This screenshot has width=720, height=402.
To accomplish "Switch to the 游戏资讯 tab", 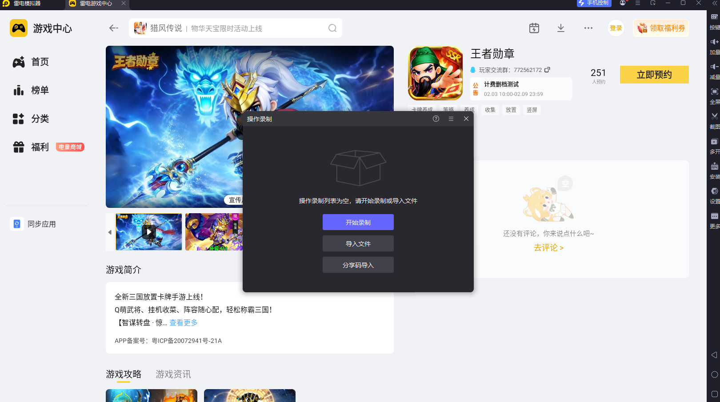I will [173, 374].
